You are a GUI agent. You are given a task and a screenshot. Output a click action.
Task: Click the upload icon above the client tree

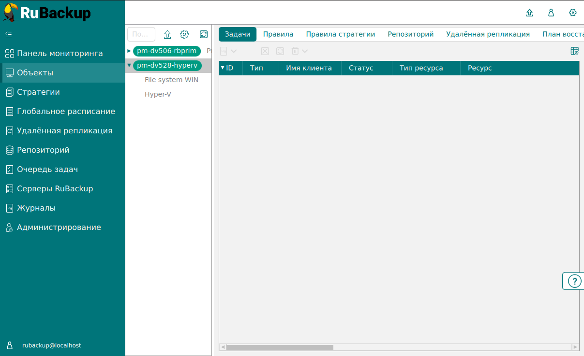[x=167, y=34]
